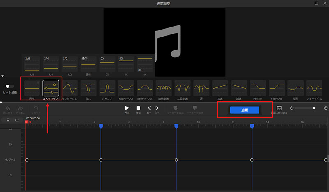Select the 1/4 constant speed preset
Viewport: 329px width, 192px height.
pyautogui.click(x=51, y=64)
